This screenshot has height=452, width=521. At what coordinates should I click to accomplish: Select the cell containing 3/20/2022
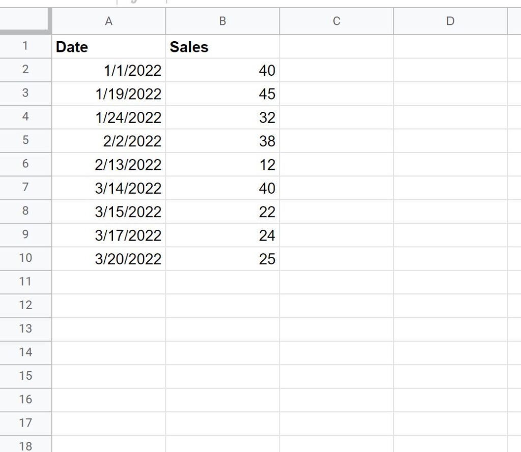pos(108,258)
